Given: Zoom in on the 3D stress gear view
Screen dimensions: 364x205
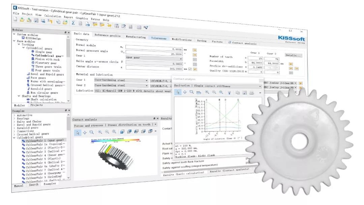Looking at the screenshot, I should [100, 132].
